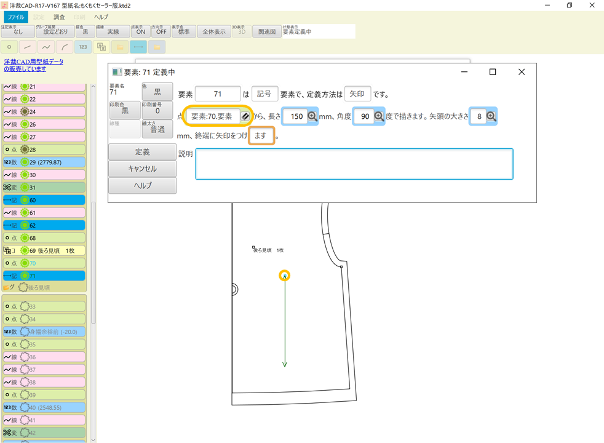Toggle the 点表示 ON setting
Image resolution: width=604 pixels, height=443 pixels.
[x=140, y=31]
